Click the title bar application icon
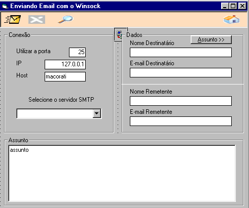 (5, 6)
